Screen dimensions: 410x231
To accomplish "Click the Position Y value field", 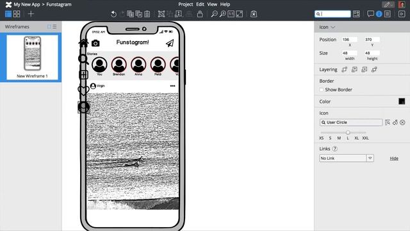I will point(372,40).
